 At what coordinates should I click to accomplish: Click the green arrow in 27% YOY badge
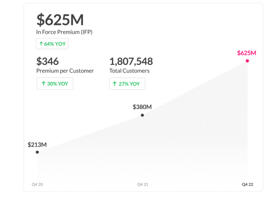(114, 83)
